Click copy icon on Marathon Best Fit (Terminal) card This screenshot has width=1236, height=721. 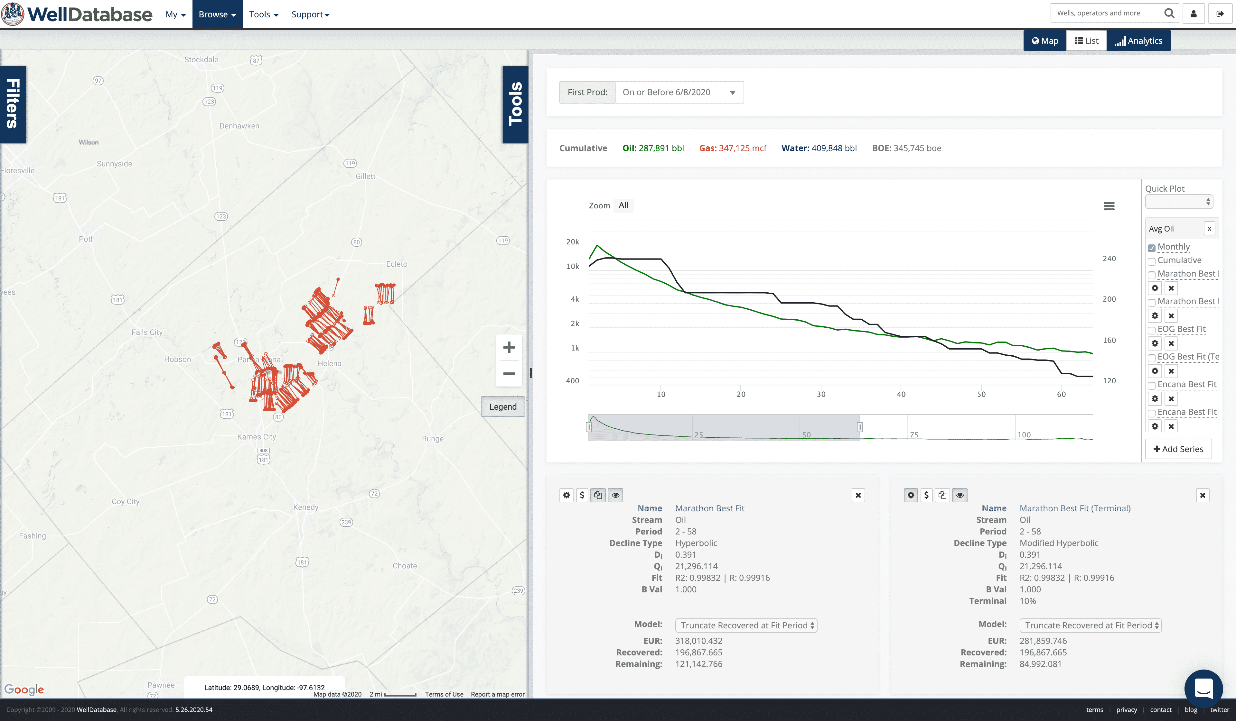coord(942,495)
